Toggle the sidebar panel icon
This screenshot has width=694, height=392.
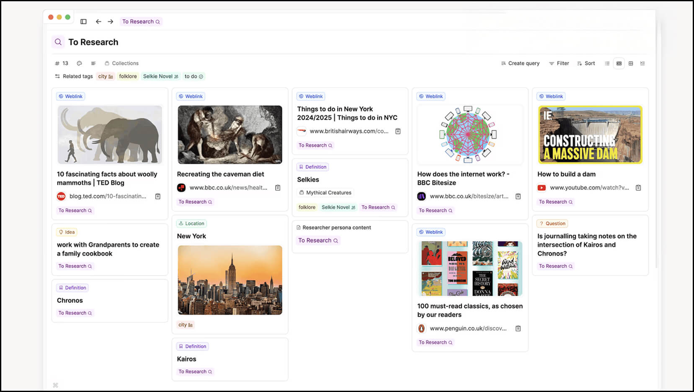click(x=83, y=21)
